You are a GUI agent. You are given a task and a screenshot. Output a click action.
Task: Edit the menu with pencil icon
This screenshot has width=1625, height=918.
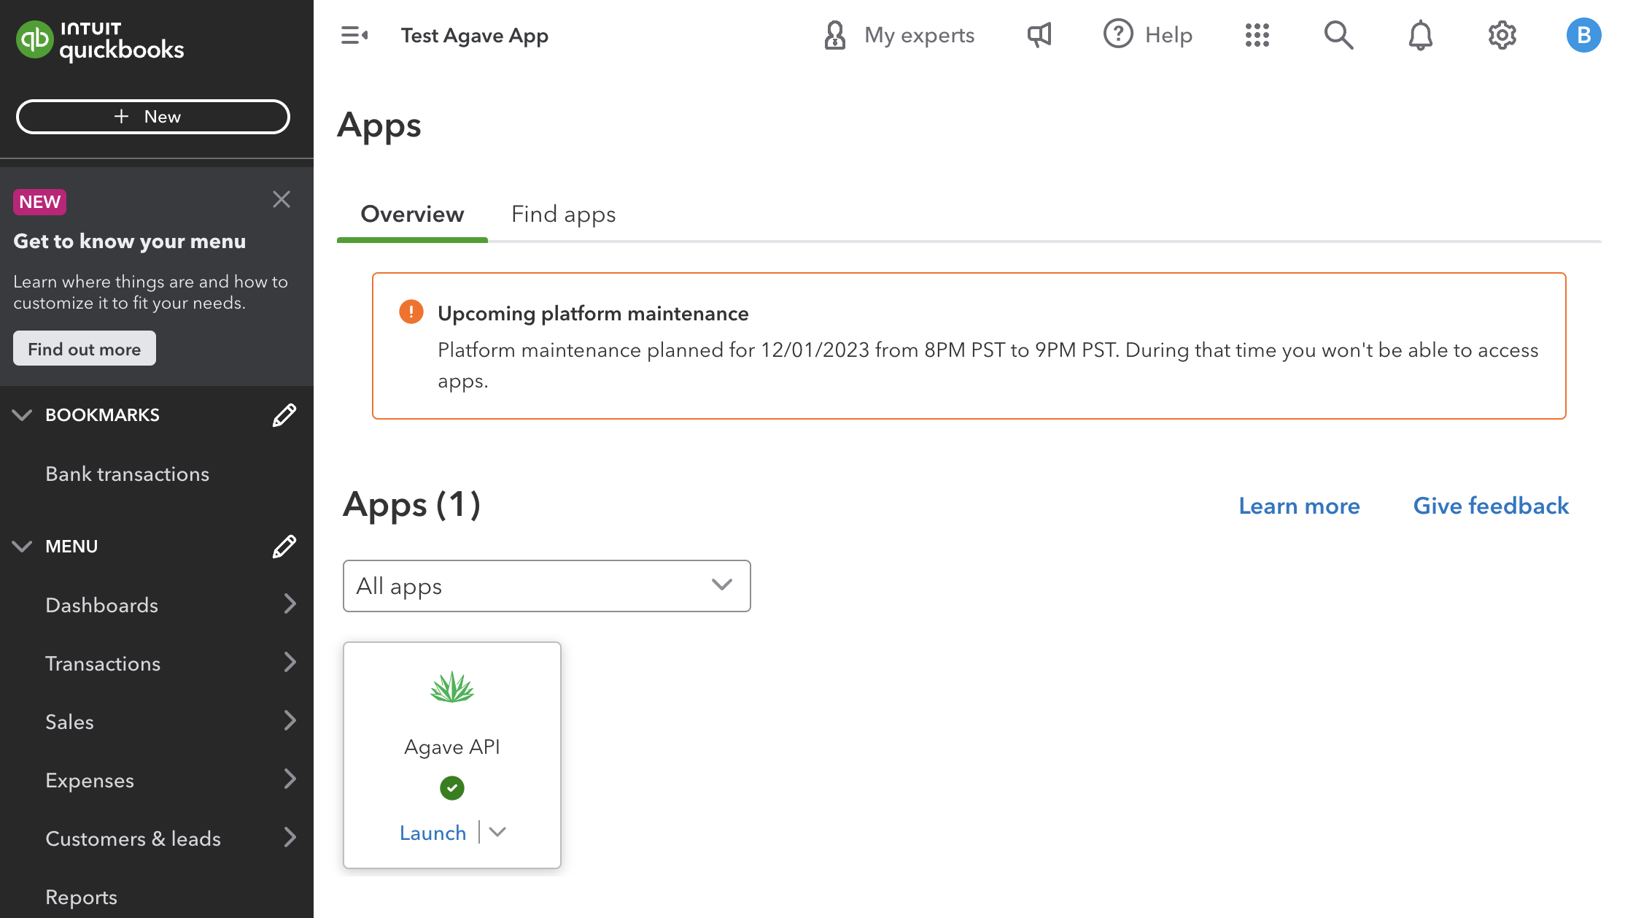click(x=284, y=546)
